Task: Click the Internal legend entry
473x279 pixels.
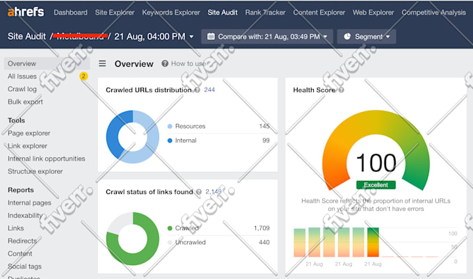Action: tap(186, 141)
